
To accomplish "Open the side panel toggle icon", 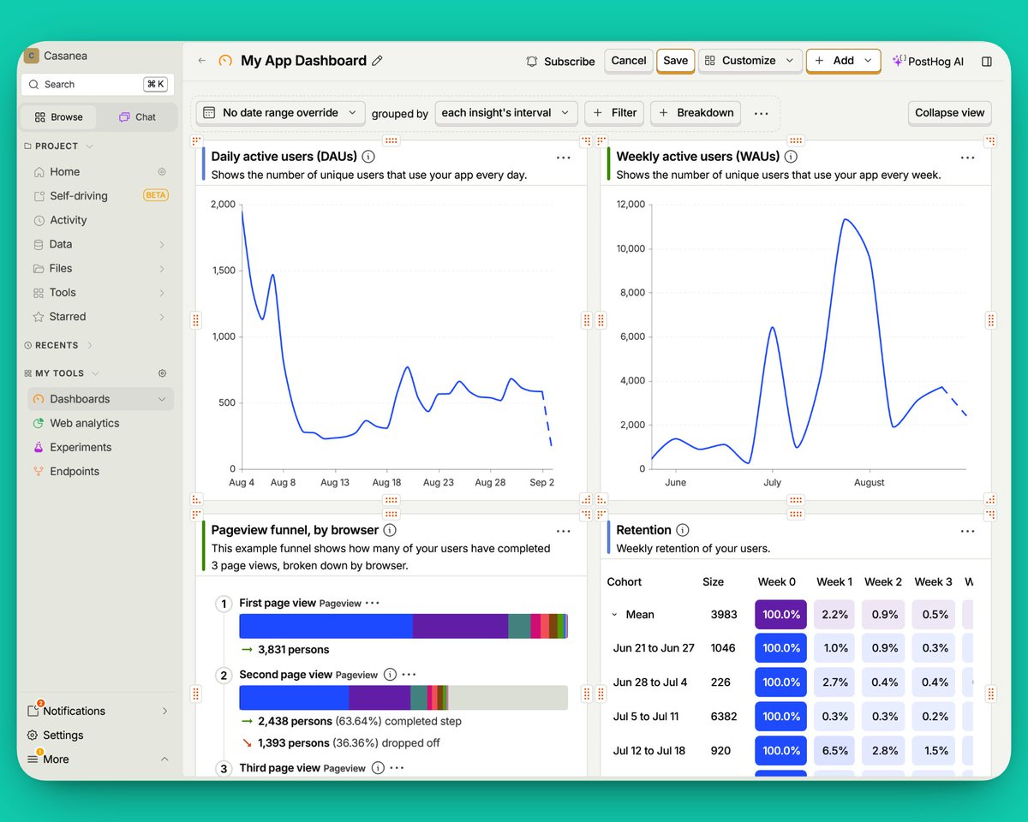I will tap(987, 62).
